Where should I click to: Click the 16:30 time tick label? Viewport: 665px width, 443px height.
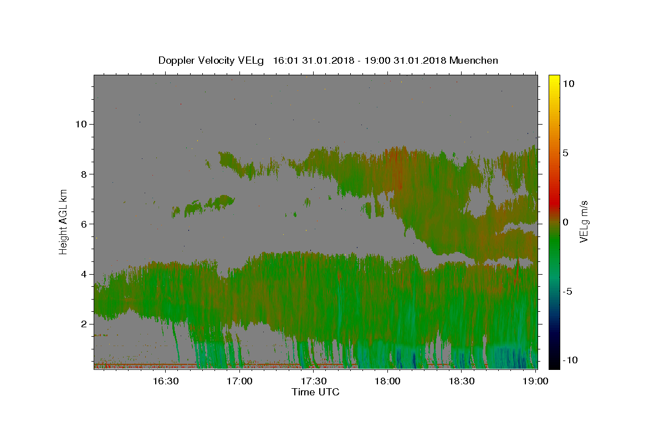pyautogui.click(x=165, y=381)
